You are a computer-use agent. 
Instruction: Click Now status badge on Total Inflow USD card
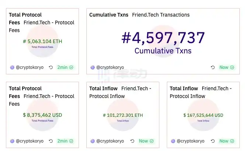pyautogui.click(x=227, y=141)
